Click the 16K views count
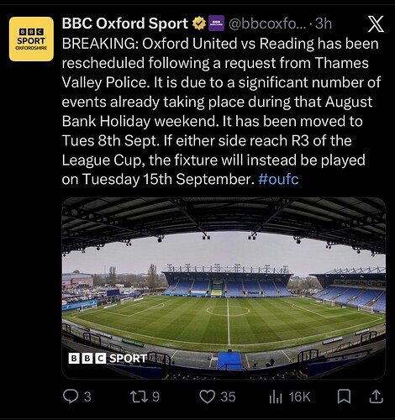This screenshot has height=420, width=395. (x=300, y=396)
